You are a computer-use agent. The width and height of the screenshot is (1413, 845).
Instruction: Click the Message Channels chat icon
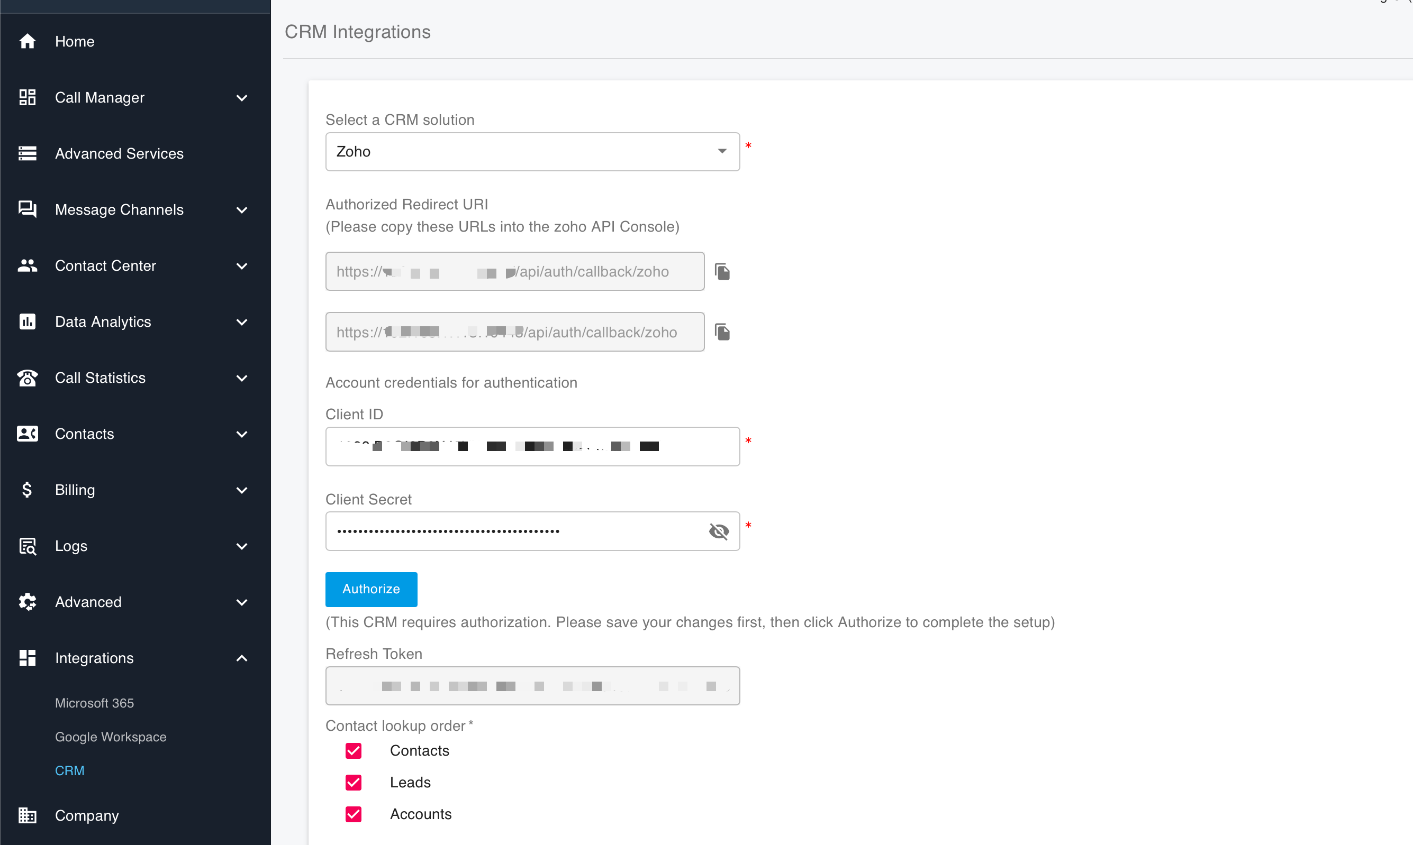[27, 209]
